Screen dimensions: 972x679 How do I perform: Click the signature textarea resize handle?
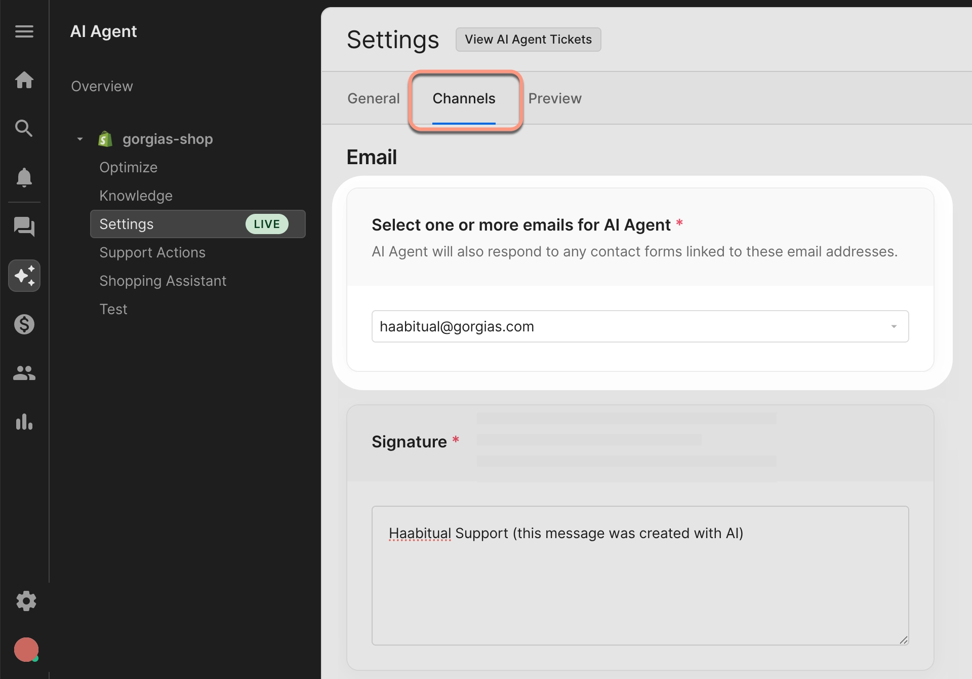[x=904, y=640]
